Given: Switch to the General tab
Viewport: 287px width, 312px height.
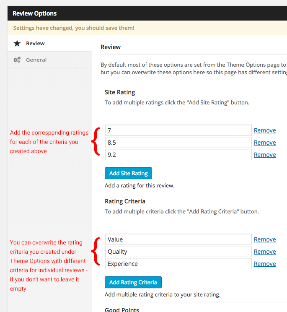Looking at the screenshot, I should pos(50,60).
